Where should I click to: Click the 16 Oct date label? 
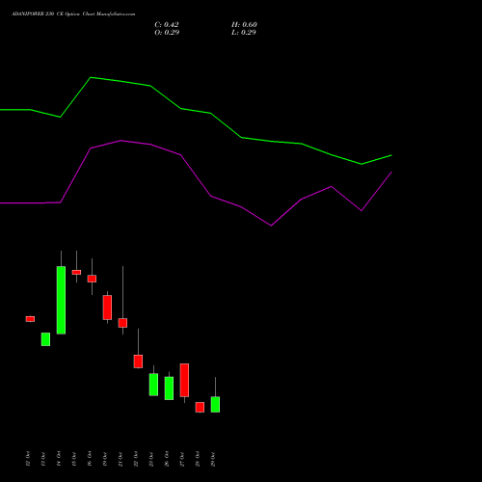coord(90,459)
